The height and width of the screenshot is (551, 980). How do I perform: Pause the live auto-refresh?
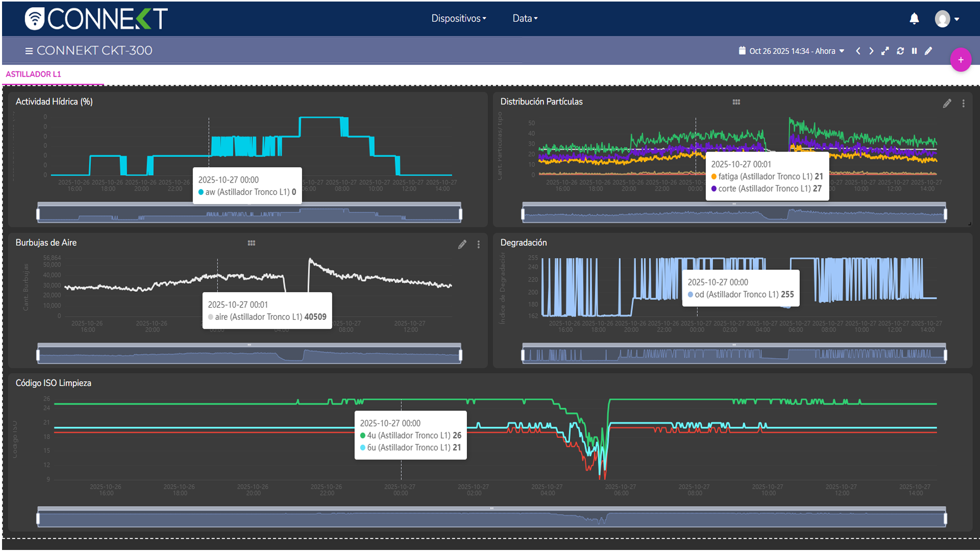(914, 51)
